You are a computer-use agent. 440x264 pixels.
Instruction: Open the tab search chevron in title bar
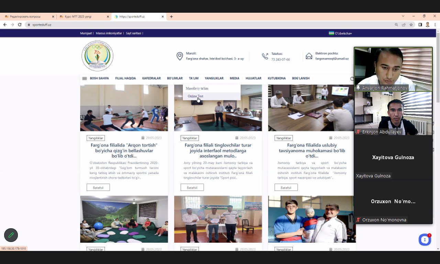click(403, 16)
